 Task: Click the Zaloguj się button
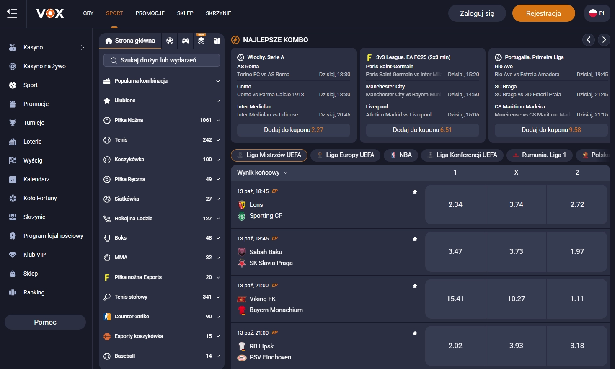point(477,13)
